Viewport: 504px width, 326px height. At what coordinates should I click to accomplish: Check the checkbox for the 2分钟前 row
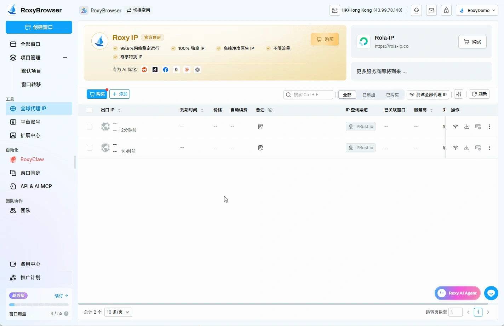click(x=90, y=127)
